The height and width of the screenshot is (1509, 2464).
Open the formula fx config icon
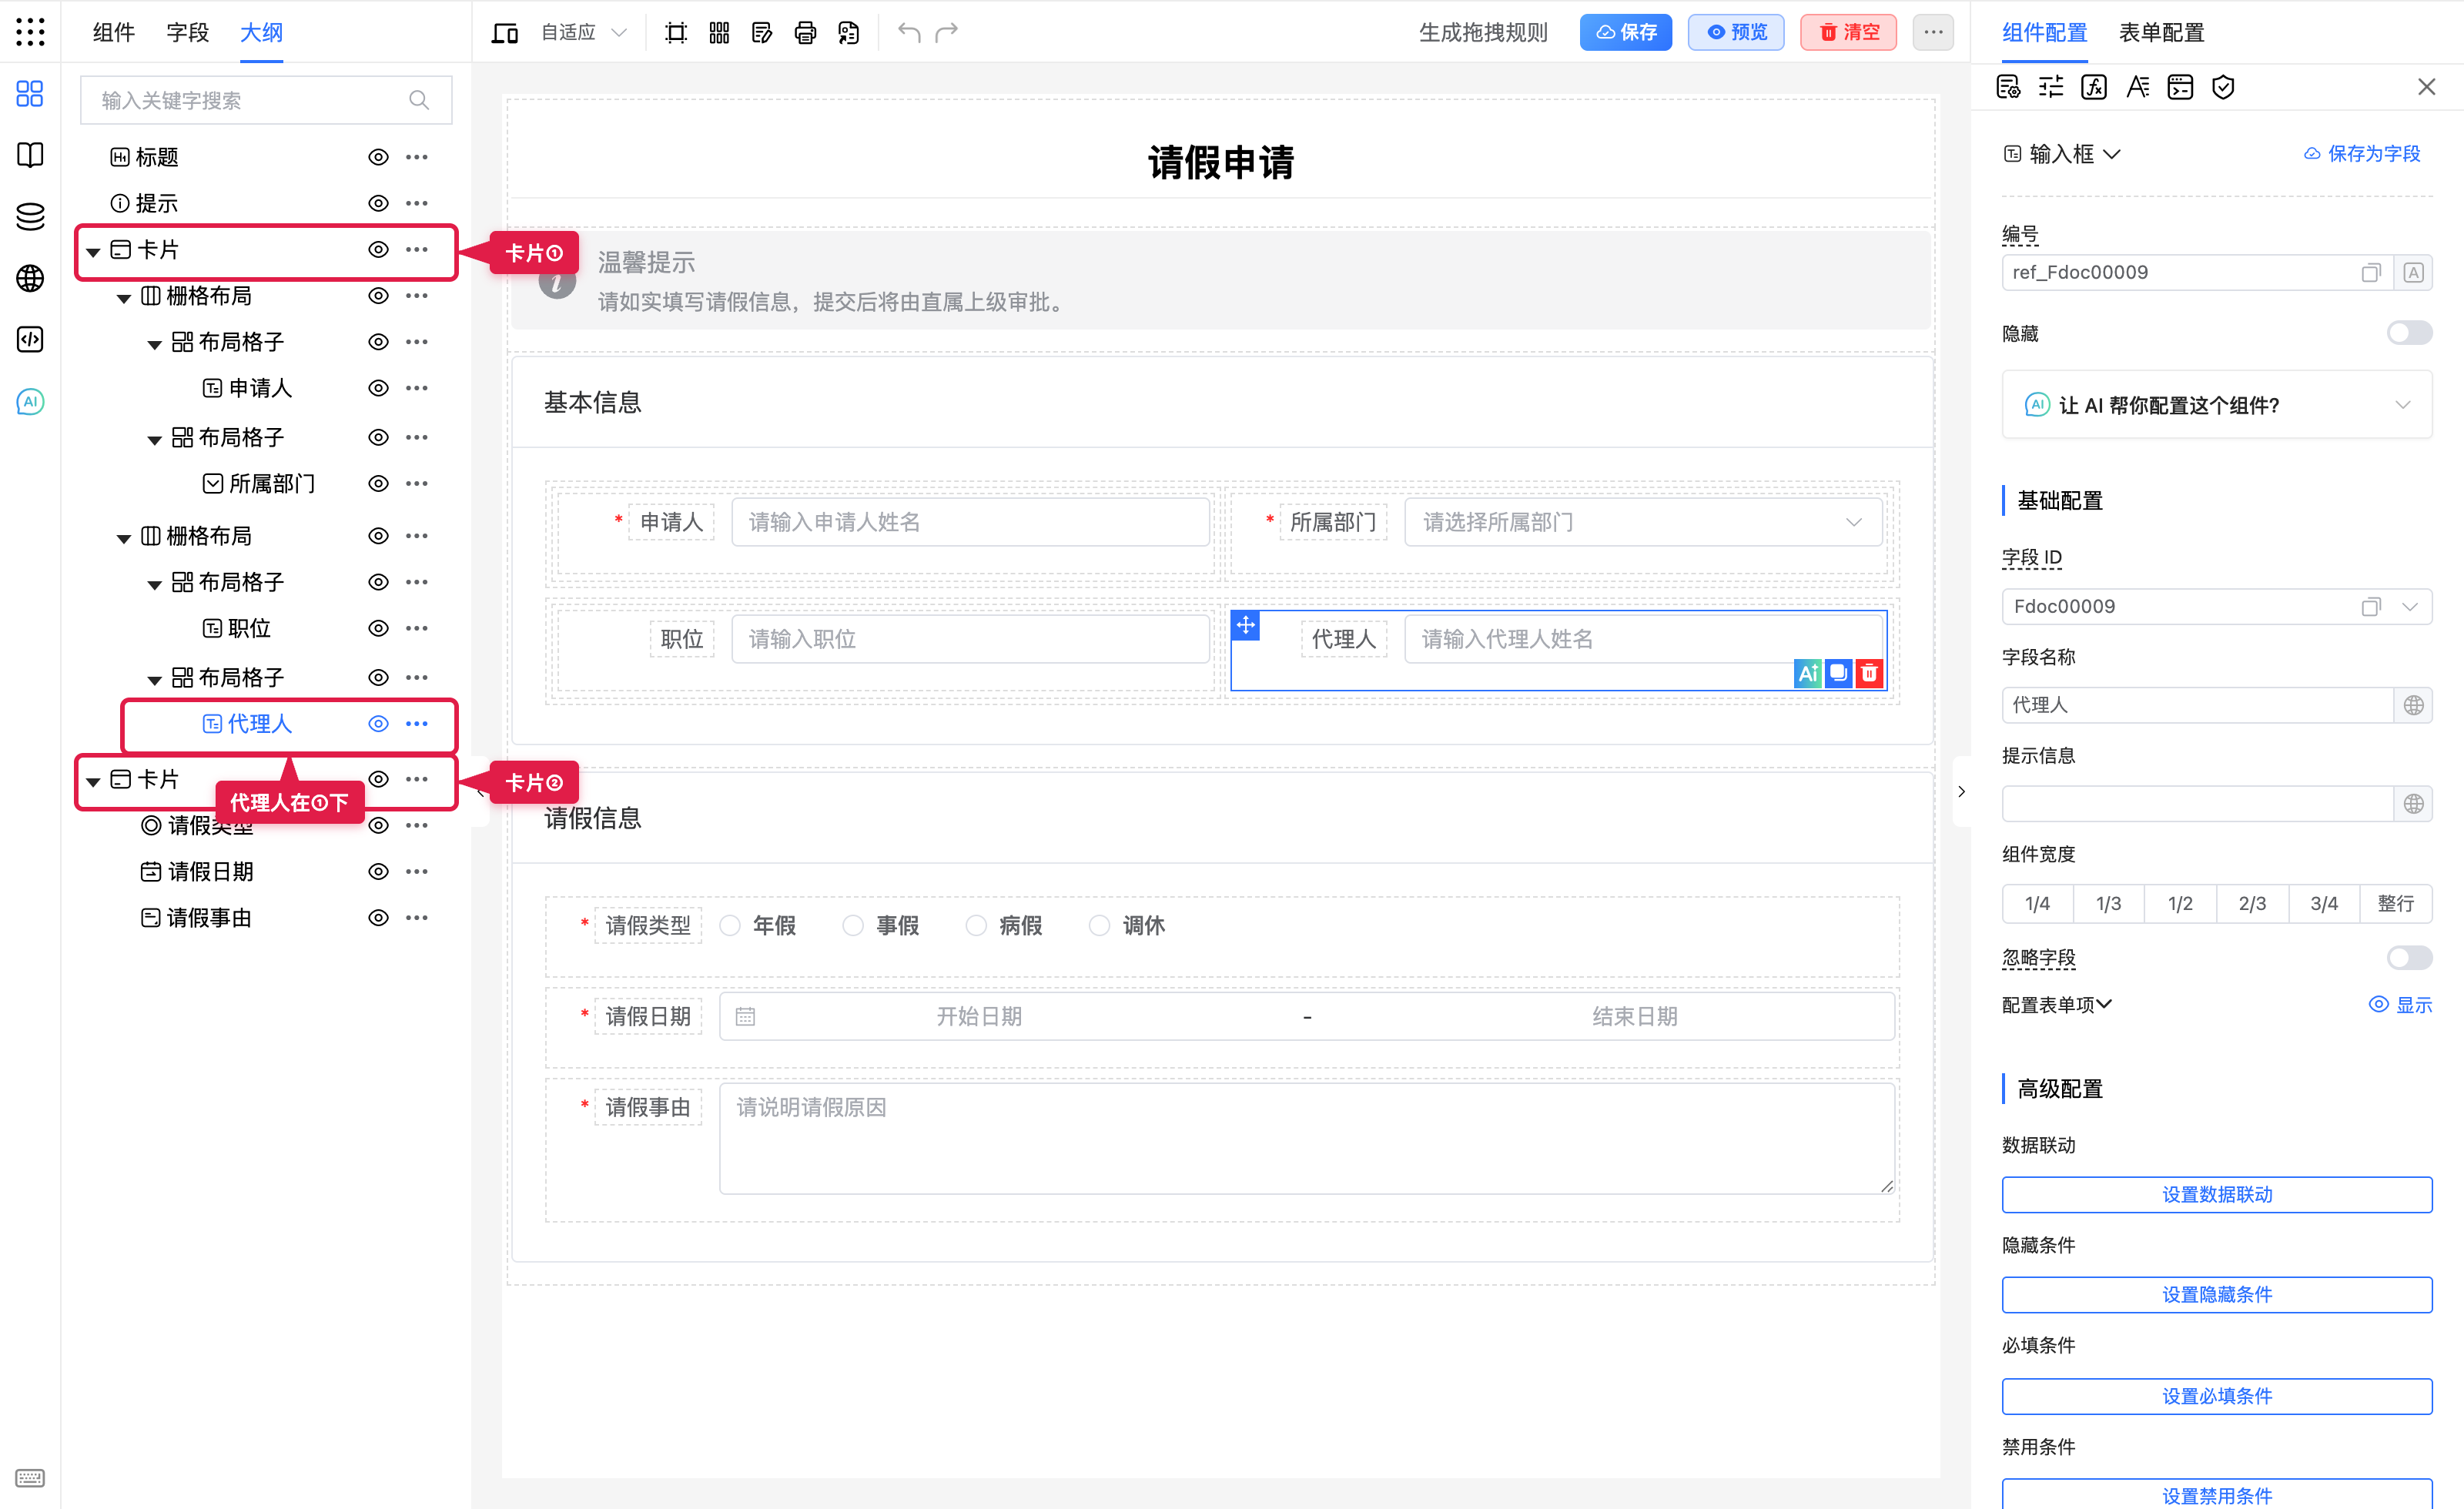pyautogui.click(x=2094, y=87)
